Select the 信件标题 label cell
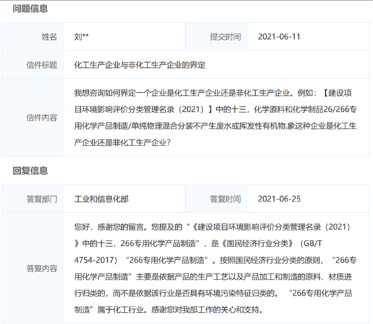 pyautogui.click(x=32, y=65)
